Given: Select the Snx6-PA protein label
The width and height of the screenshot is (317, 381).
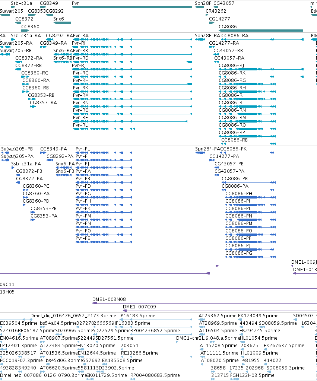Looking at the screenshot, I should [65, 164].
